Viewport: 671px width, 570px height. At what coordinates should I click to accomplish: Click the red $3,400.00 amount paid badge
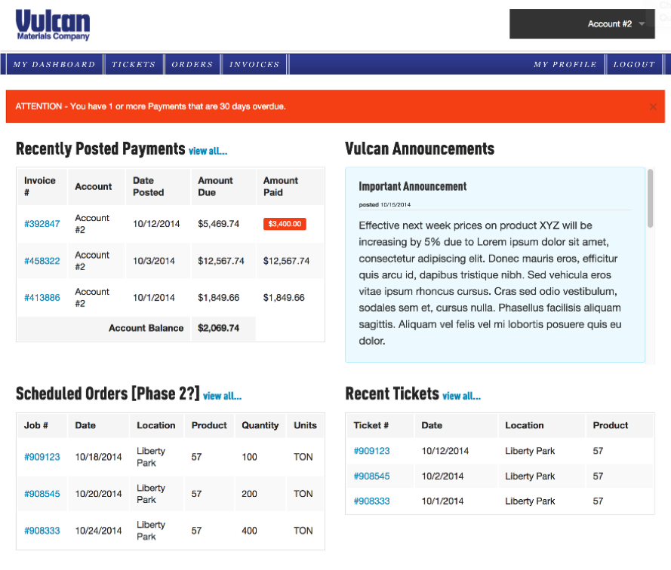point(285,224)
